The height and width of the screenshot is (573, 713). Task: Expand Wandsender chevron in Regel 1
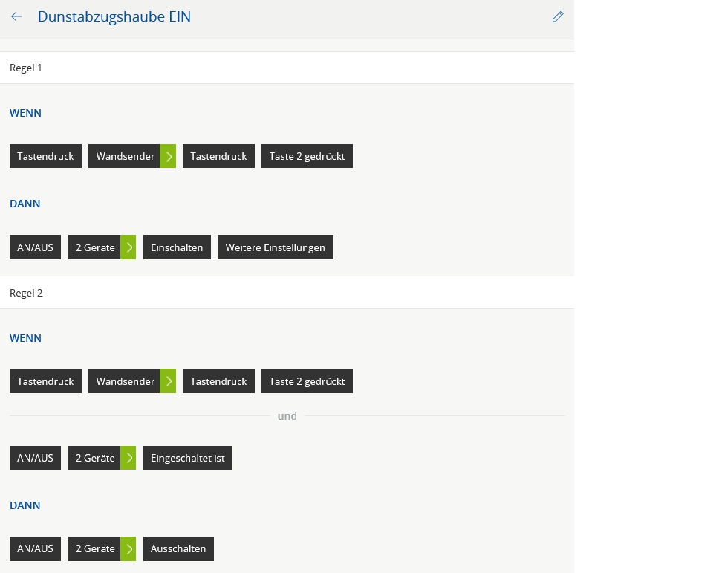tap(169, 156)
